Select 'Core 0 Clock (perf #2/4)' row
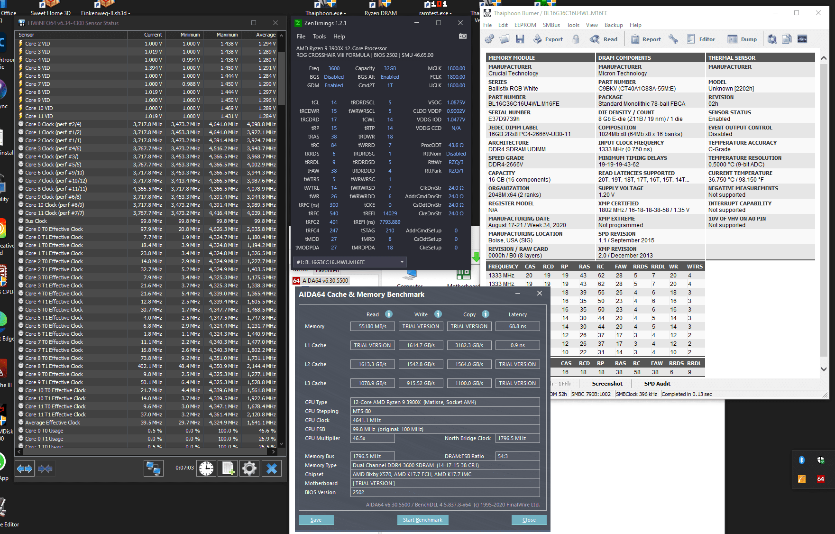The width and height of the screenshot is (835, 534). pos(147,124)
